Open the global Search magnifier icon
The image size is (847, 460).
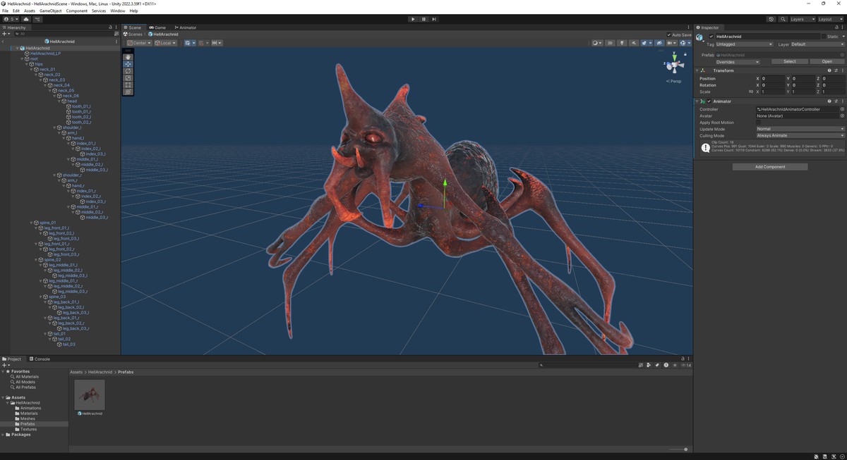pos(783,19)
